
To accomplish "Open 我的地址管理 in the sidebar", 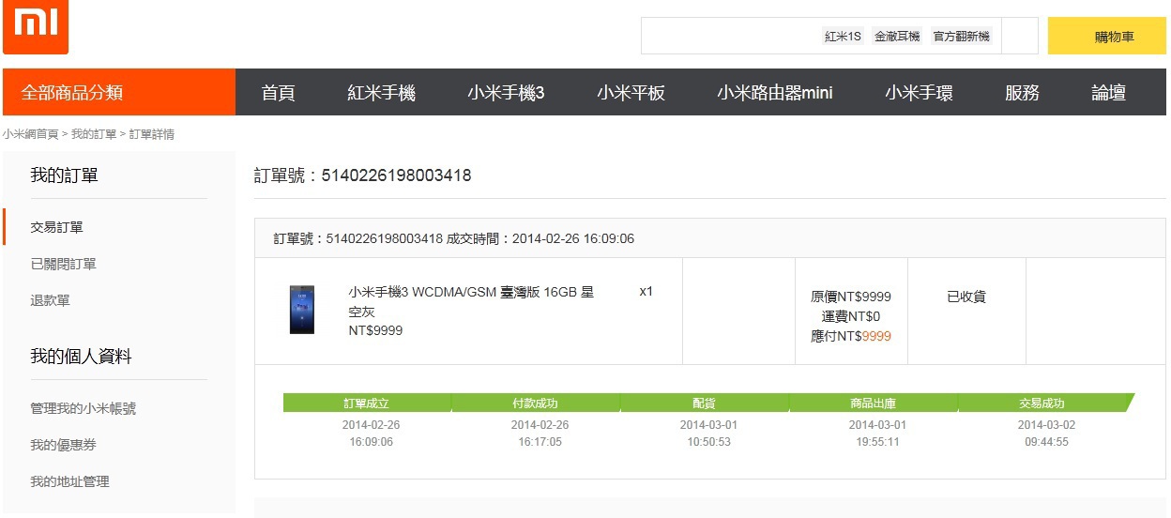I will 69,481.
